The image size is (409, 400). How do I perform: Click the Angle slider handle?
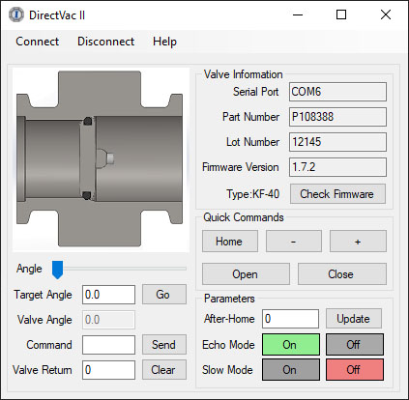(57, 270)
